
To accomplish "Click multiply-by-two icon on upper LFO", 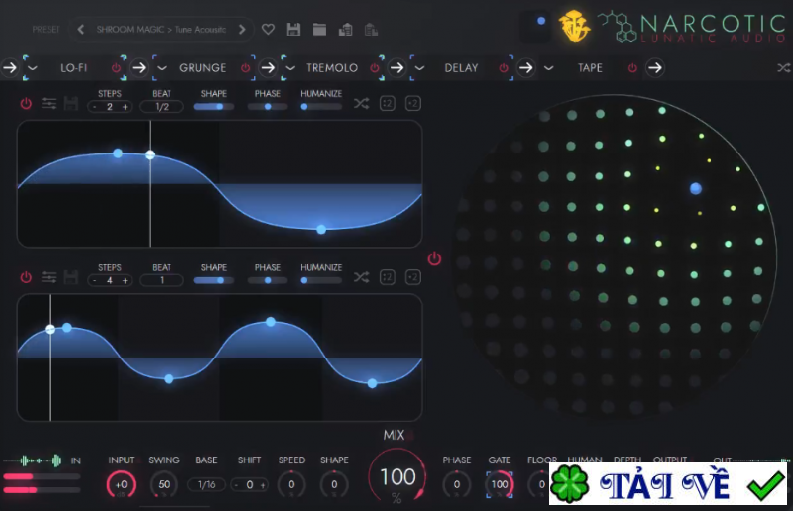I will coord(412,104).
